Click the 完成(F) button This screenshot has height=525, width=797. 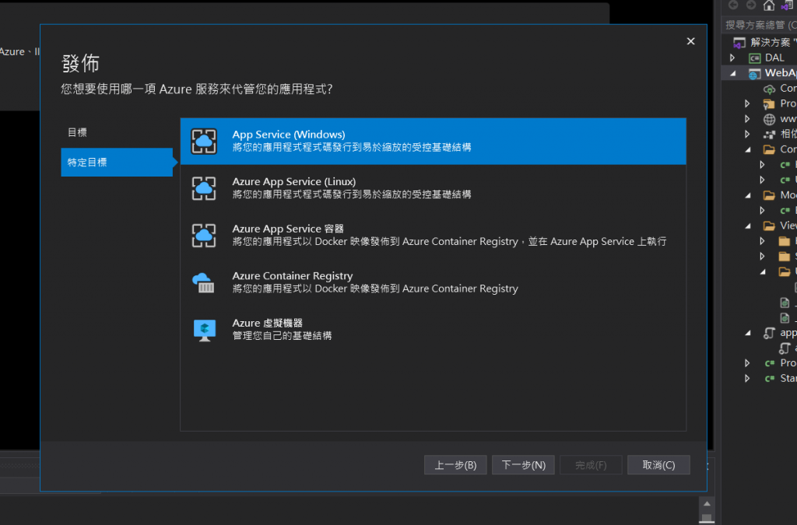pyautogui.click(x=591, y=465)
